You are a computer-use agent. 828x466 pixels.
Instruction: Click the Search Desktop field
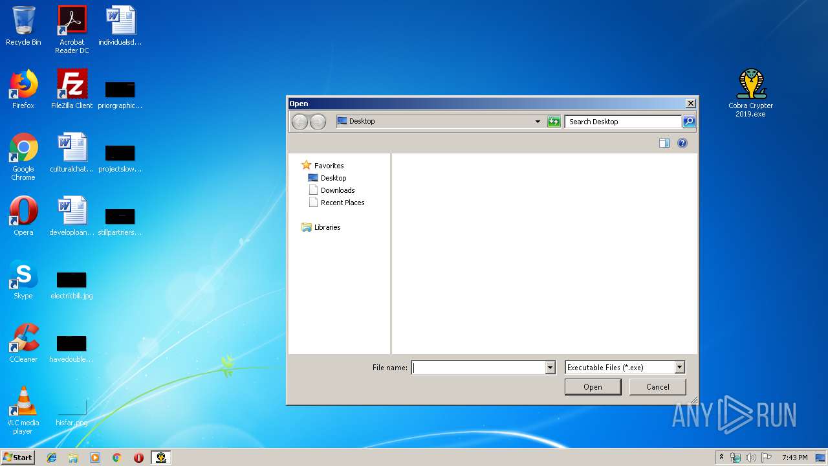coord(623,122)
